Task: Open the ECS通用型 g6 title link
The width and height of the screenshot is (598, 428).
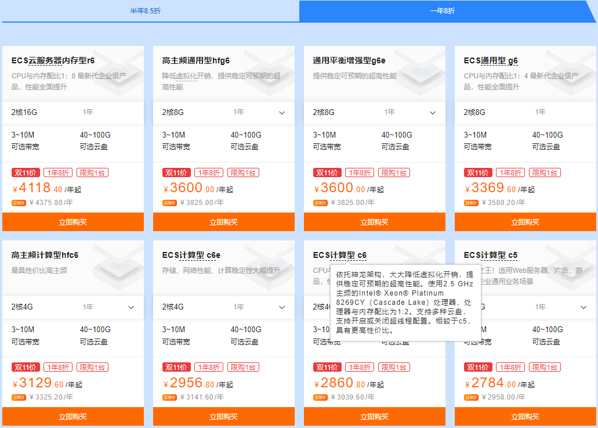Action: [x=491, y=61]
